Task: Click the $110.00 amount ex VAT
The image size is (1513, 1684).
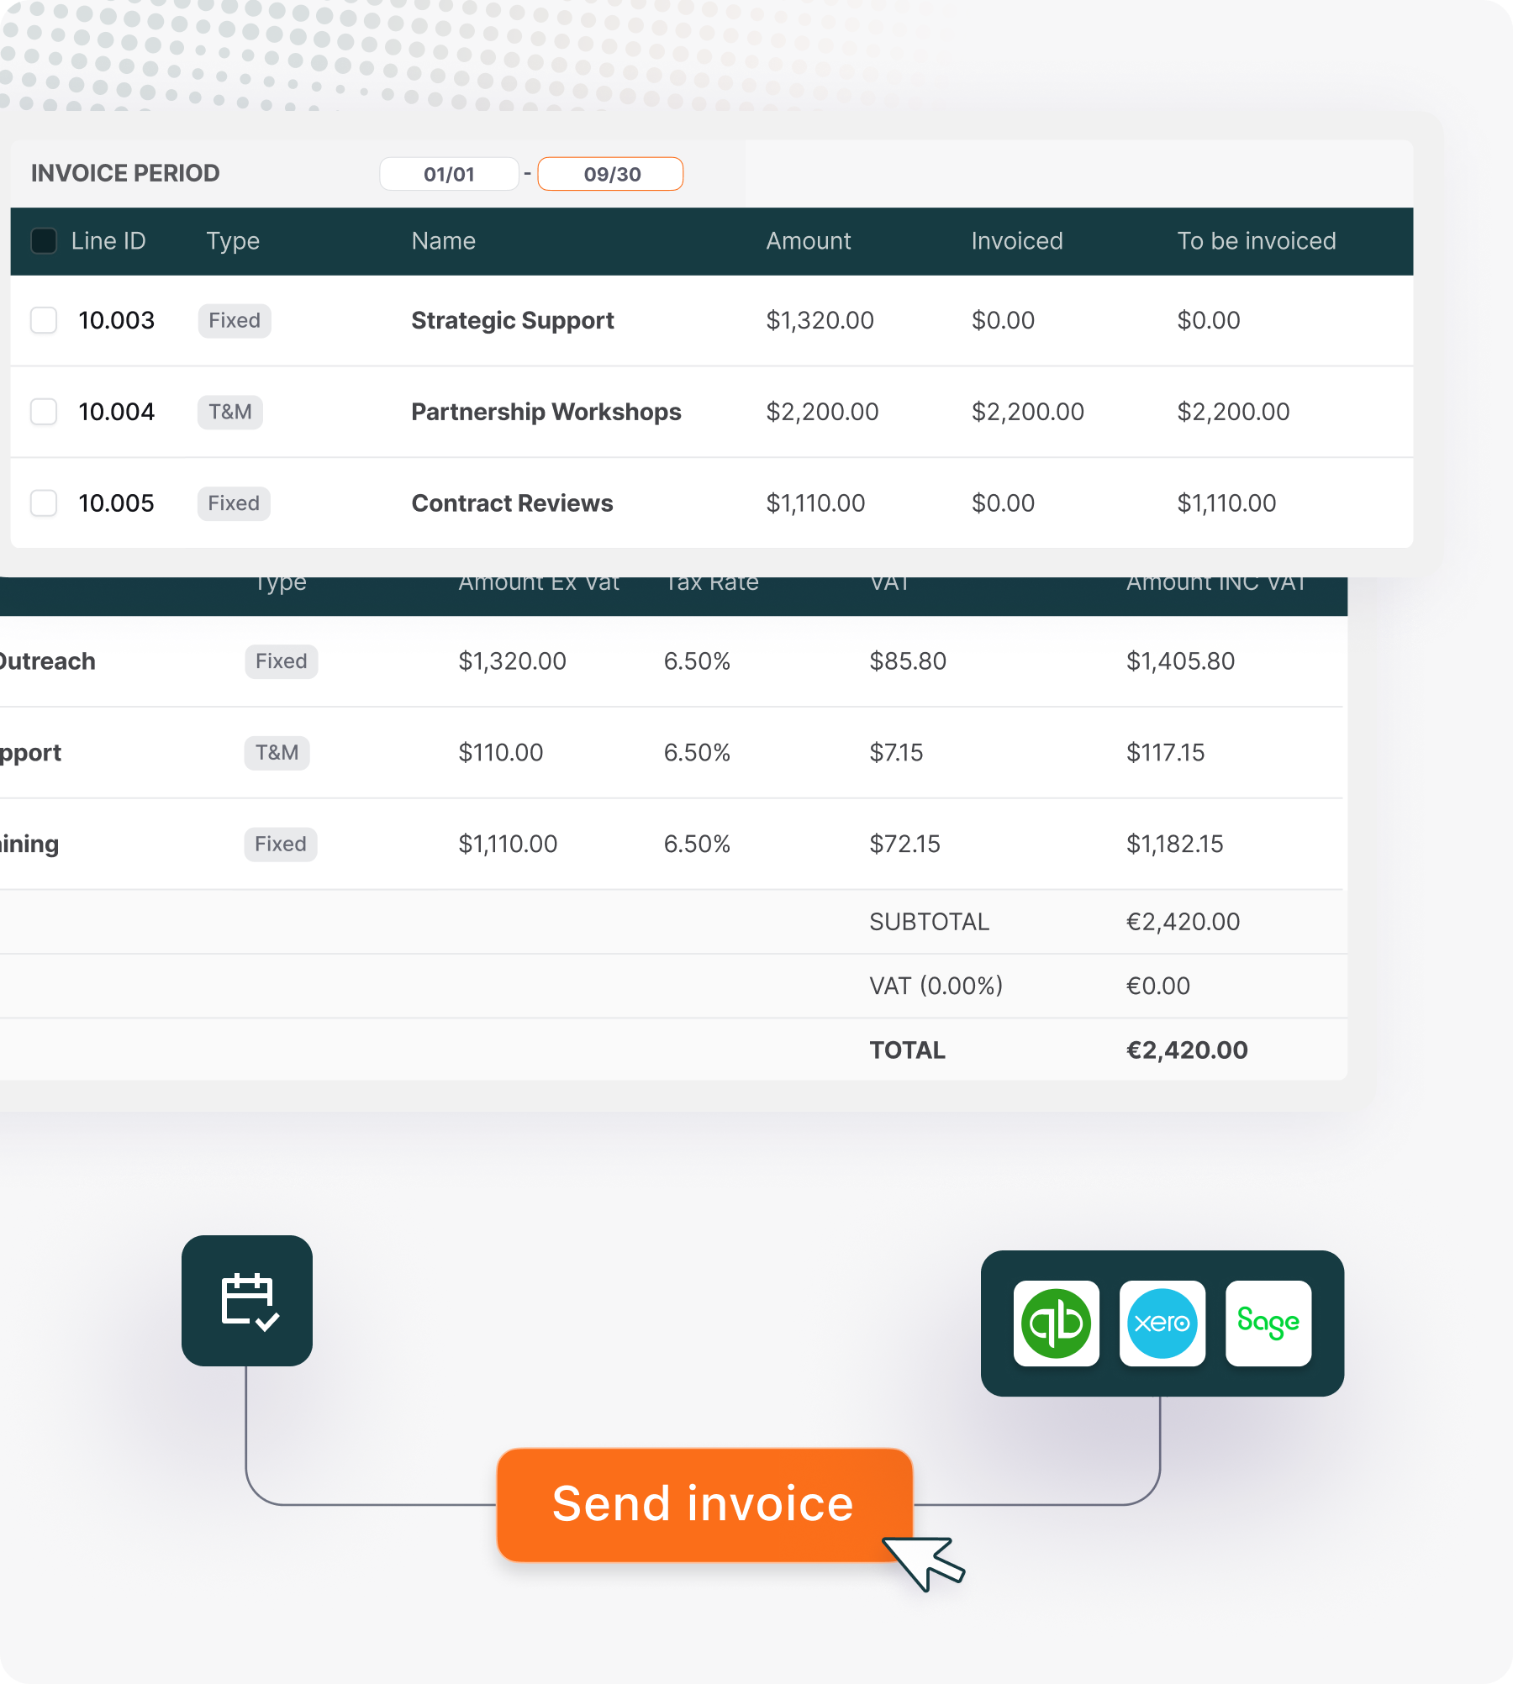Action: (x=501, y=753)
